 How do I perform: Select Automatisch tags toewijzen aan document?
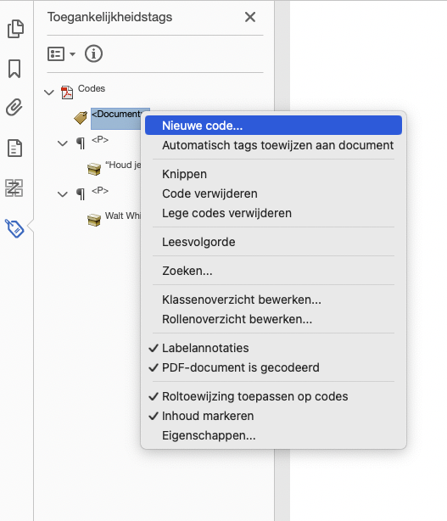277,145
